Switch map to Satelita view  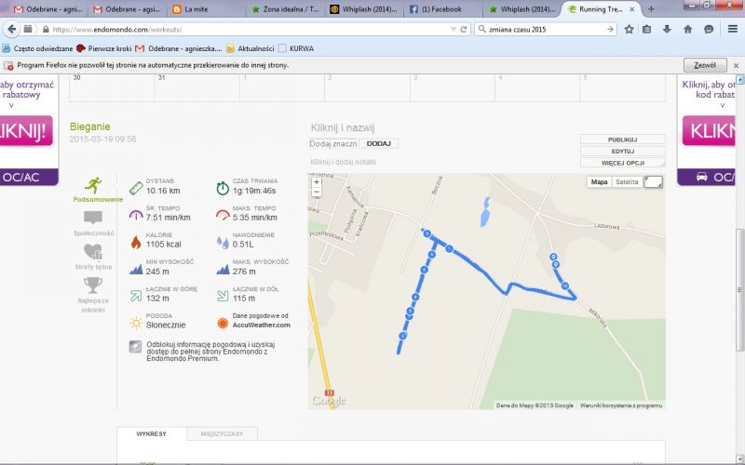pyautogui.click(x=627, y=182)
